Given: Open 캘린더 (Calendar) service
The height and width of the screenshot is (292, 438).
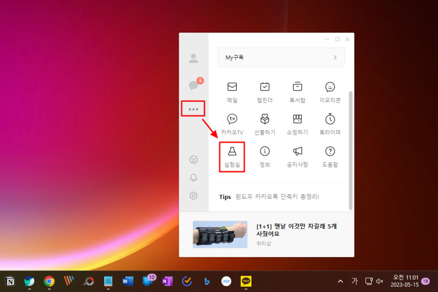Looking at the screenshot, I should click(264, 92).
